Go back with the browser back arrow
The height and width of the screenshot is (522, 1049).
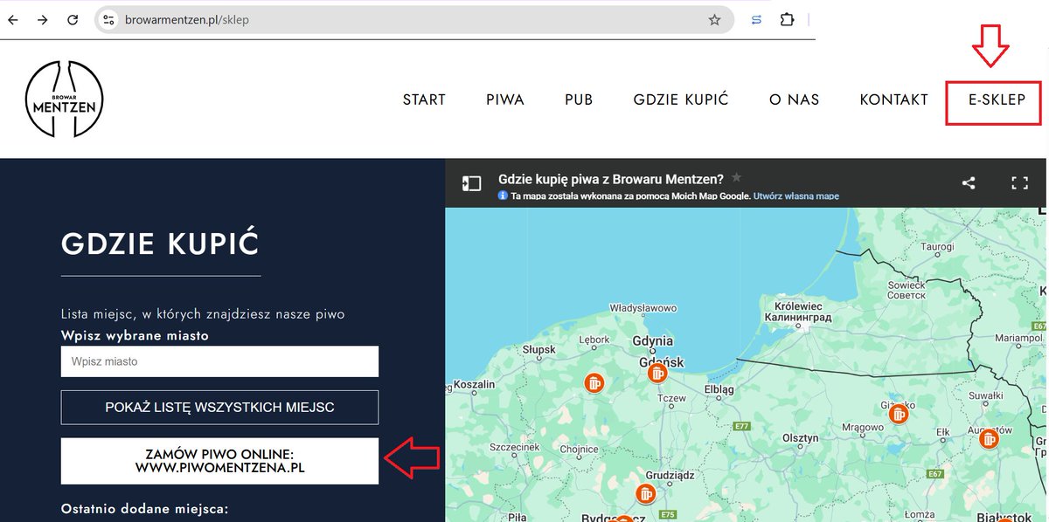[13, 19]
